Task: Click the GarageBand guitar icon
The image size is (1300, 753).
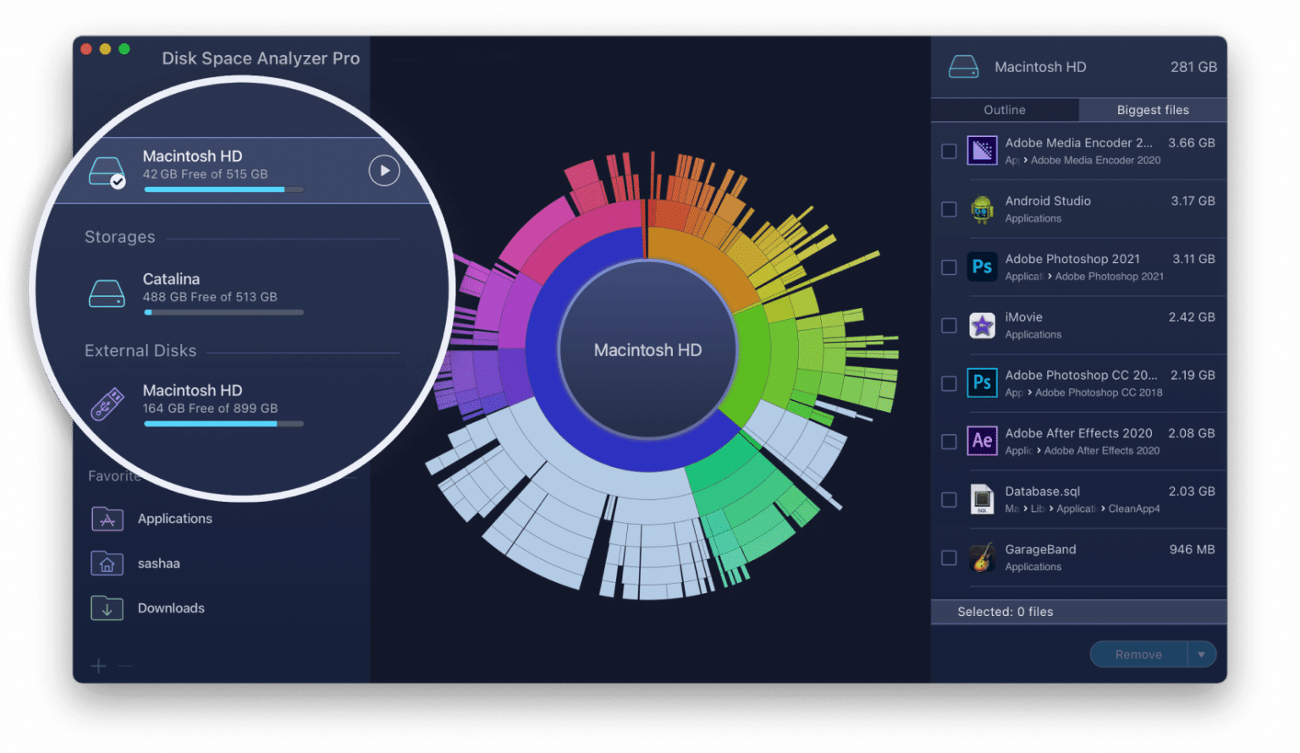Action: point(982,558)
